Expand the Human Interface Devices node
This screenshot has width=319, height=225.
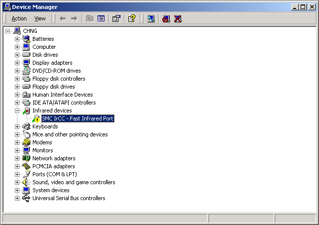click(17, 95)
